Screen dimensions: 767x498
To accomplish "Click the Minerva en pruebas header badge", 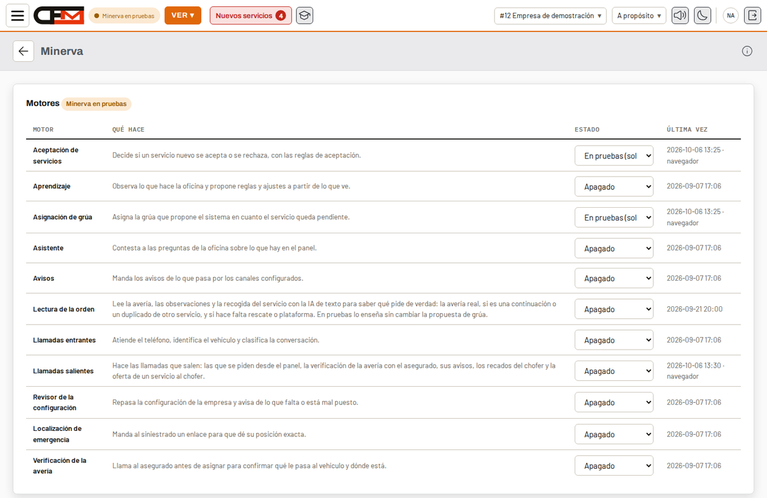I will [125, 16].
